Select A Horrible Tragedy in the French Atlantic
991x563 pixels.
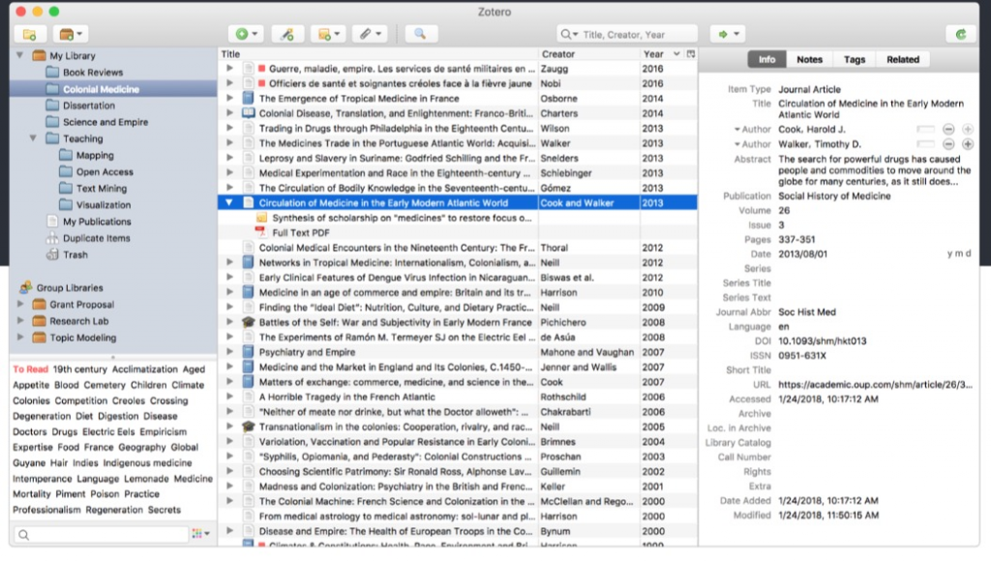click(x=458, y=397)
